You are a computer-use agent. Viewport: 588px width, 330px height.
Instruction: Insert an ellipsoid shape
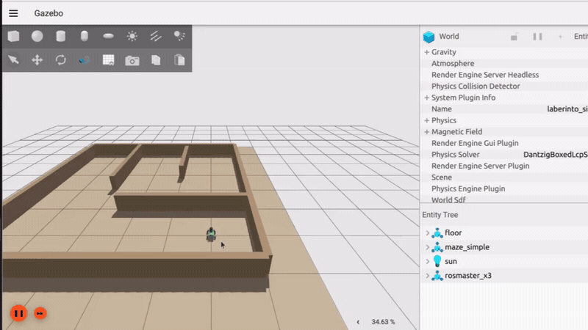click(108, 36)
